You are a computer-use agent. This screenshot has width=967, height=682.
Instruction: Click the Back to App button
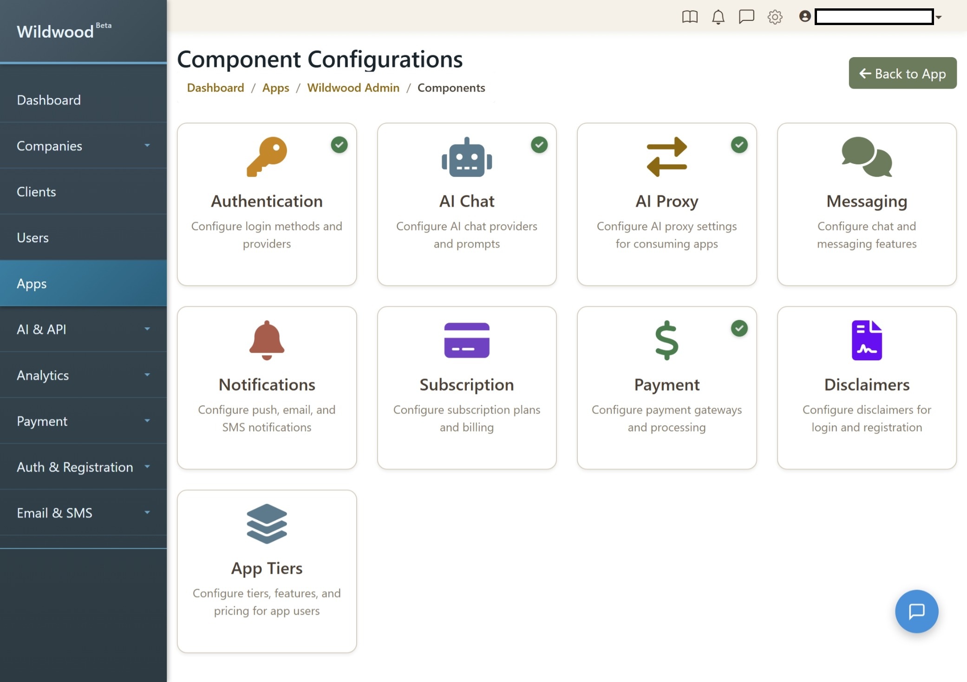[x=902, y=73]
